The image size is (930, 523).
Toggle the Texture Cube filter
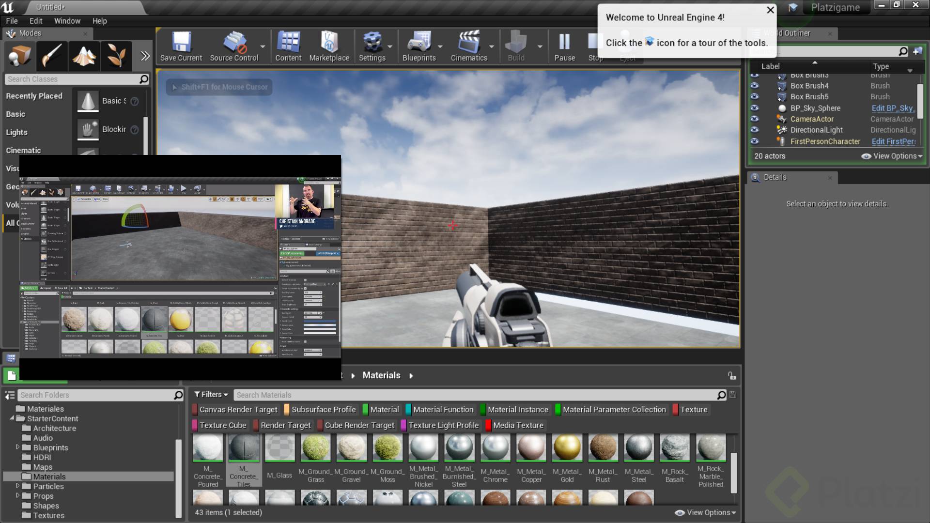point(222,425)
